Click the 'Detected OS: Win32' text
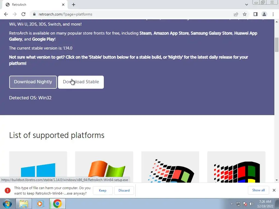The width and height of the screenshot is (279, 209). point(30,98)
